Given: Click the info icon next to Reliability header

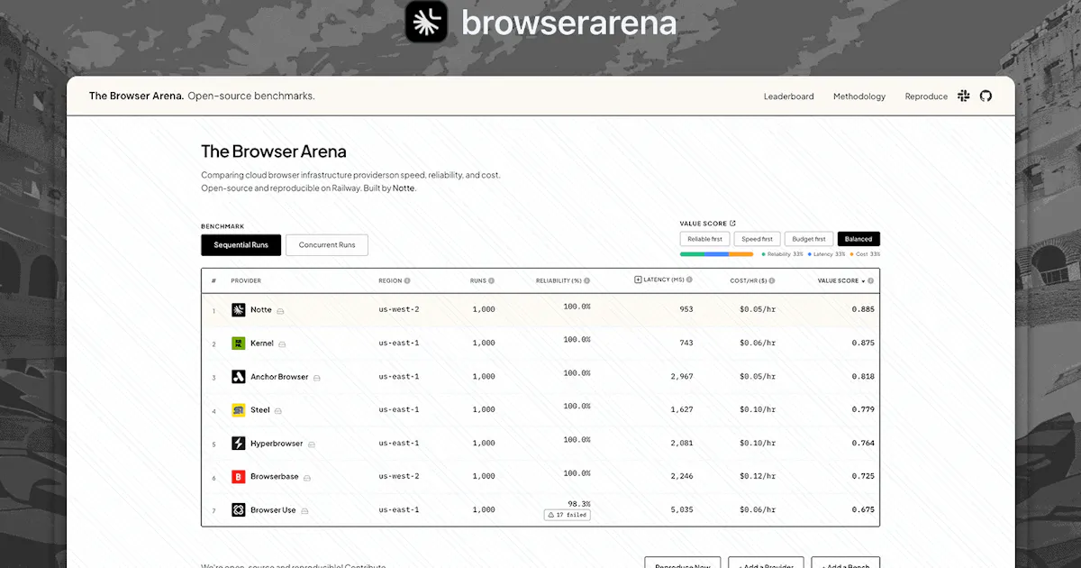Looking at the screenshot, I should coord(587,280).
